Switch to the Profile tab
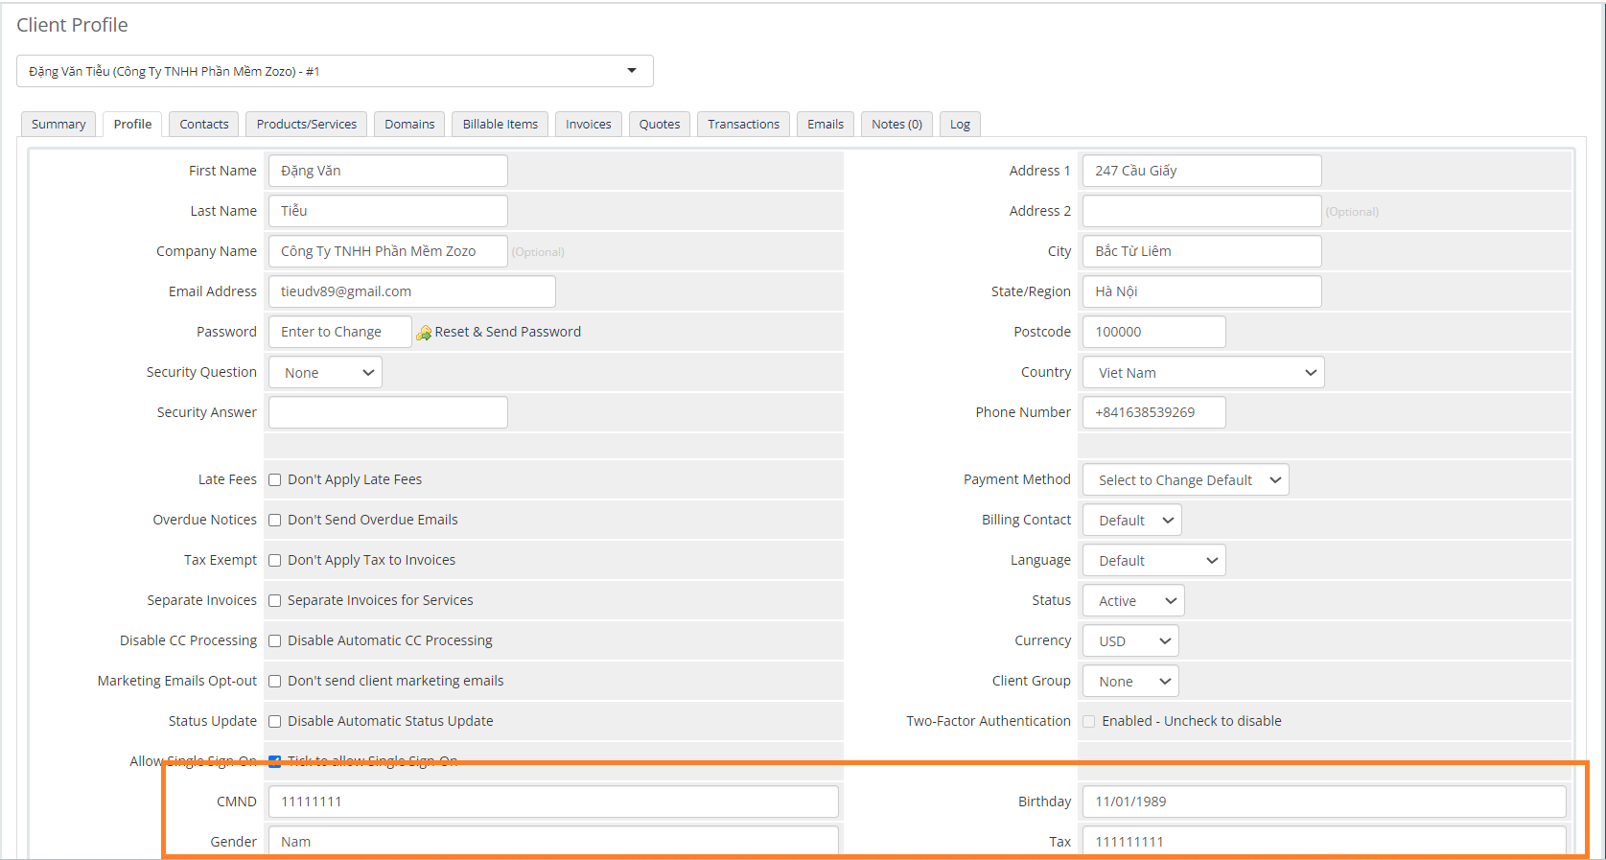 [132, 124]
